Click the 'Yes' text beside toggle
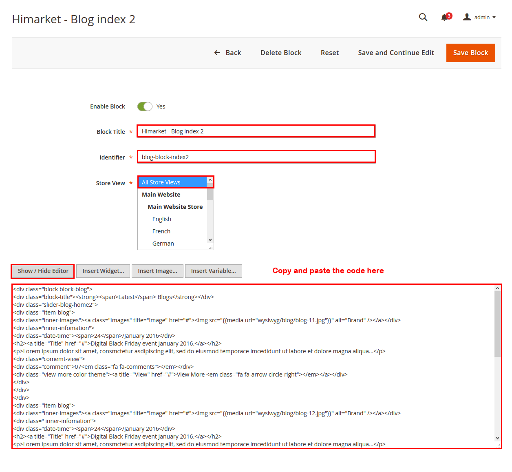This screenshot has height=472, width=512. 161,106
